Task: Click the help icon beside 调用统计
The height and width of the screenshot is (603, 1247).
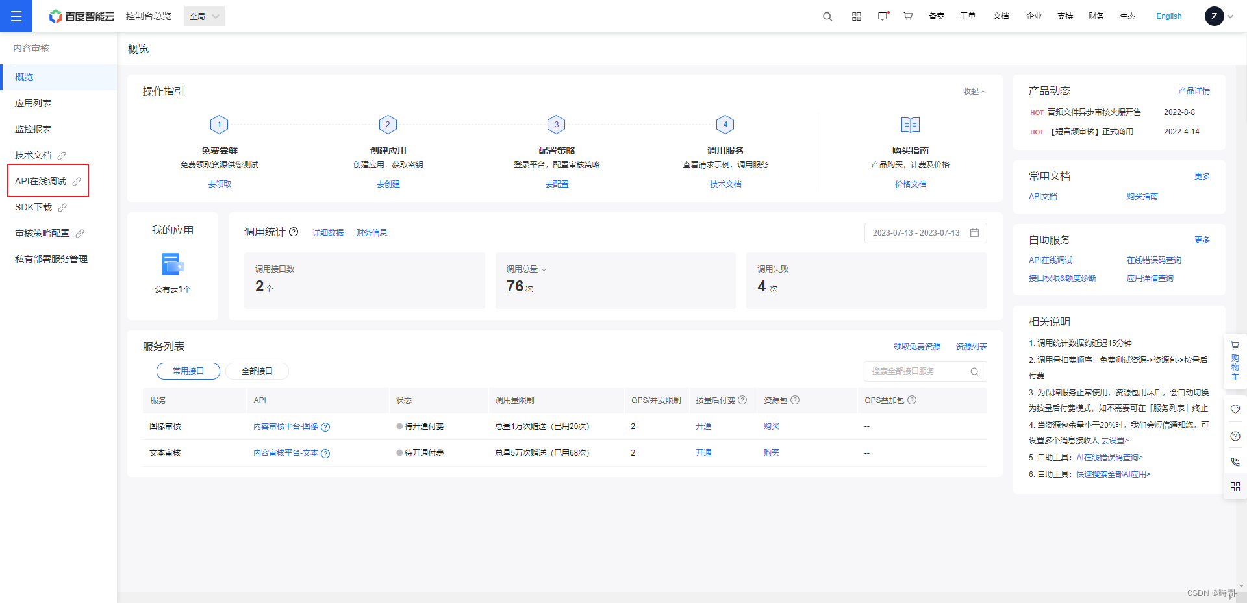Action: click(294, 232)
